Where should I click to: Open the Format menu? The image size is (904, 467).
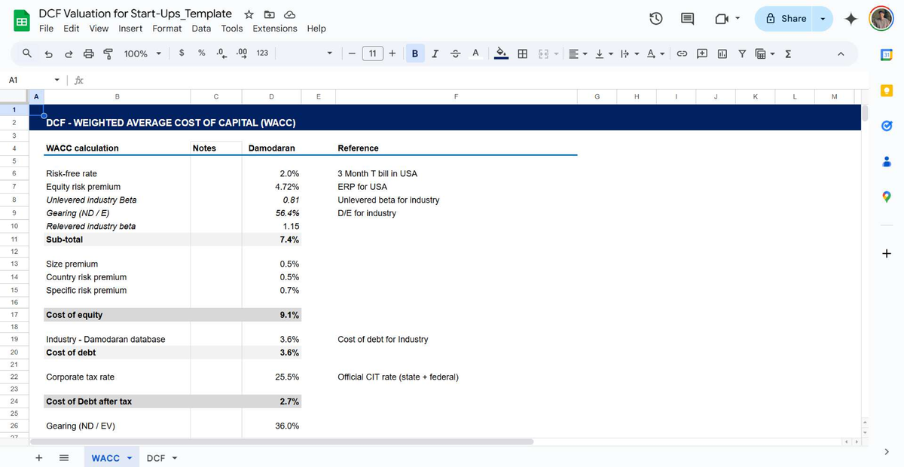click(x=166, y=28)
